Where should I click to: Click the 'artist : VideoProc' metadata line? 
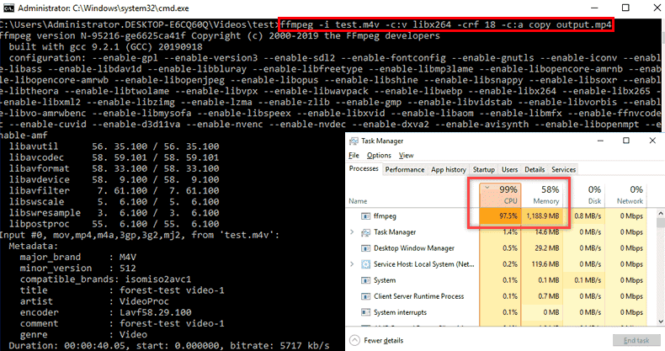94,301
